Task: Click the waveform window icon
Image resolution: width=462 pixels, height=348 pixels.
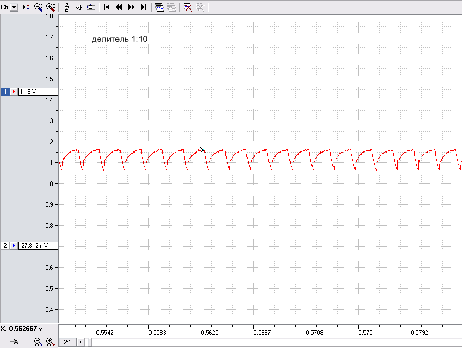Action: (x=159, y=7)
